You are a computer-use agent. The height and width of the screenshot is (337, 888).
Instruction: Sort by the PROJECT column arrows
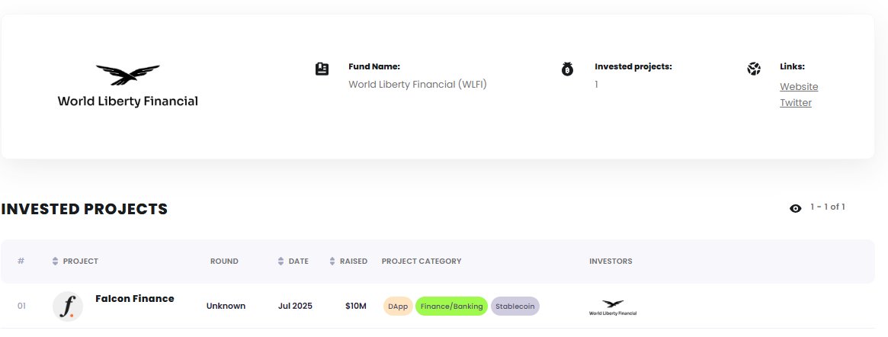tap(55, 261)
